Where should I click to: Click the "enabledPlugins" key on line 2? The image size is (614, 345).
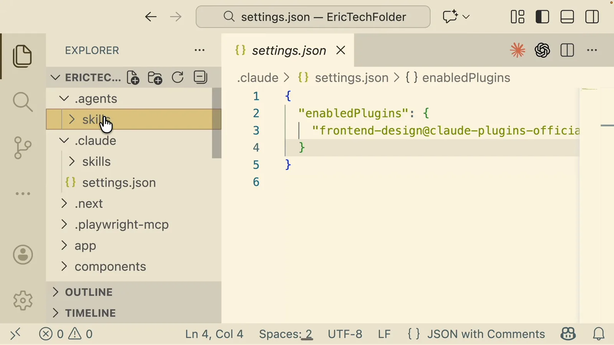coord(353,113)
